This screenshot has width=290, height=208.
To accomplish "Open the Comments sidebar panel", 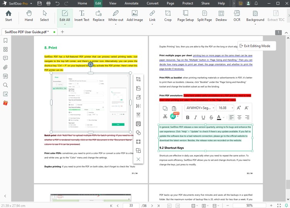I will [x=5, y=58].
